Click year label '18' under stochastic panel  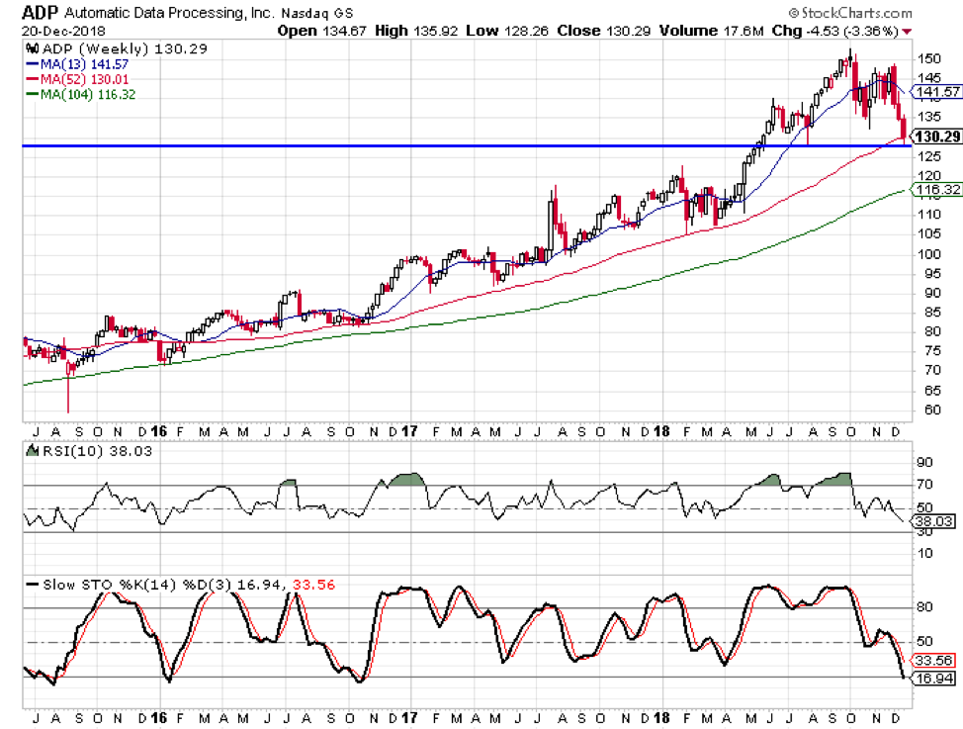660,718
